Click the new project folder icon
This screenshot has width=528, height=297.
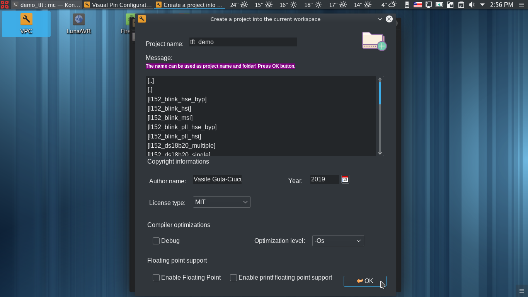coord(374,41)
